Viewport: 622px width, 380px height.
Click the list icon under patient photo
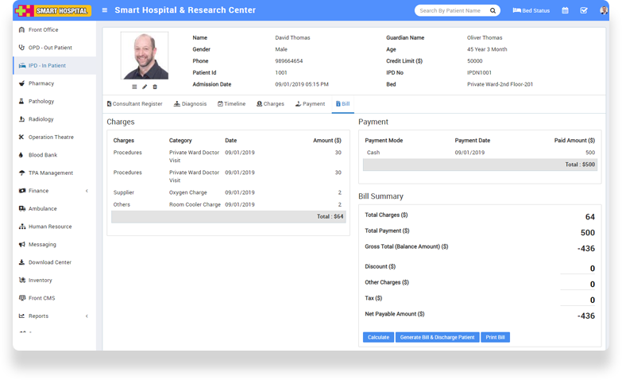(x=134, y=87)
